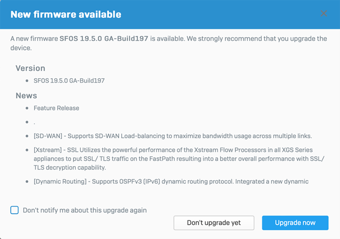The width and height of the screenshot is (340, 239).
Task: Click the bold SFOS 19.5.0 GA-Build197 in the intro
Action: coord(103,39)
